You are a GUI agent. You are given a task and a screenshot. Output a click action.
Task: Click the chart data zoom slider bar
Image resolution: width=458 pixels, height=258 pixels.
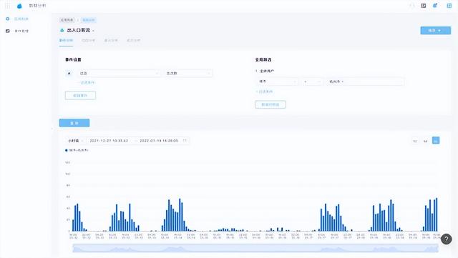coord(255,249)
